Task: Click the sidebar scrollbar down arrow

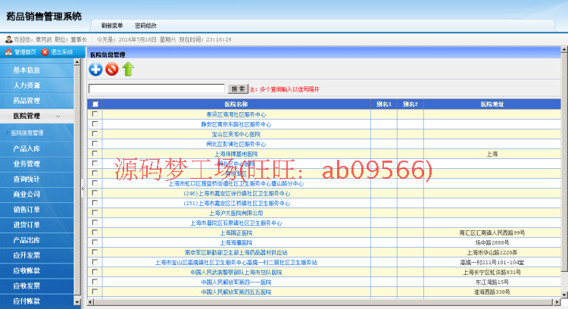Action: pyautogui.click(x=77, y=301)
